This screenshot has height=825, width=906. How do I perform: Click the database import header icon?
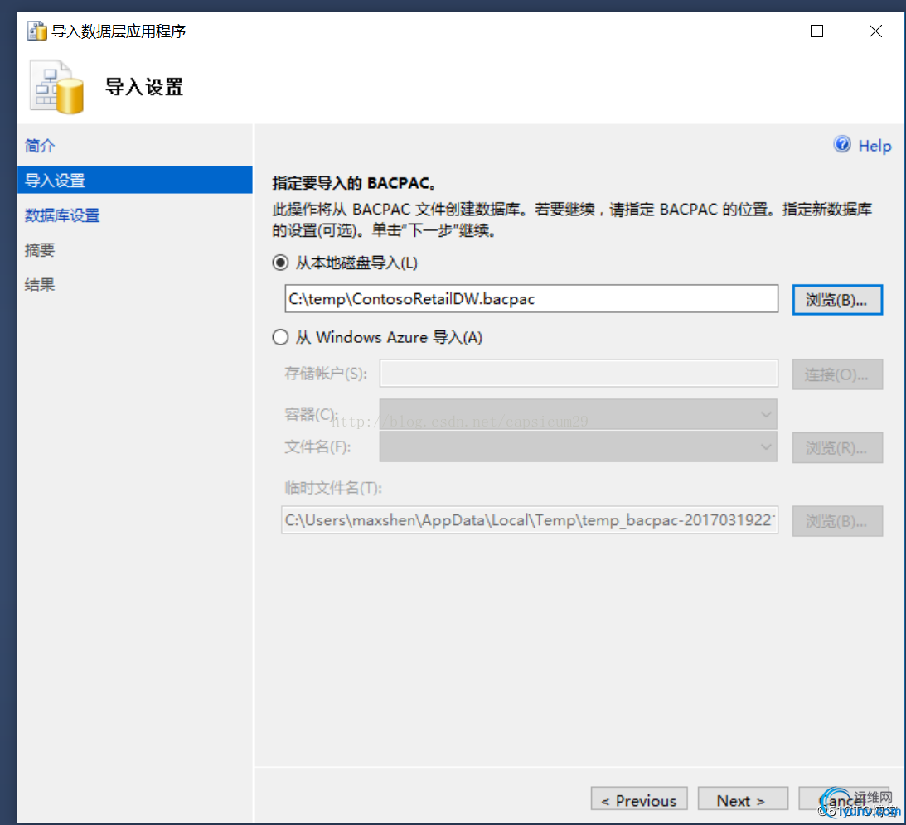57,87
